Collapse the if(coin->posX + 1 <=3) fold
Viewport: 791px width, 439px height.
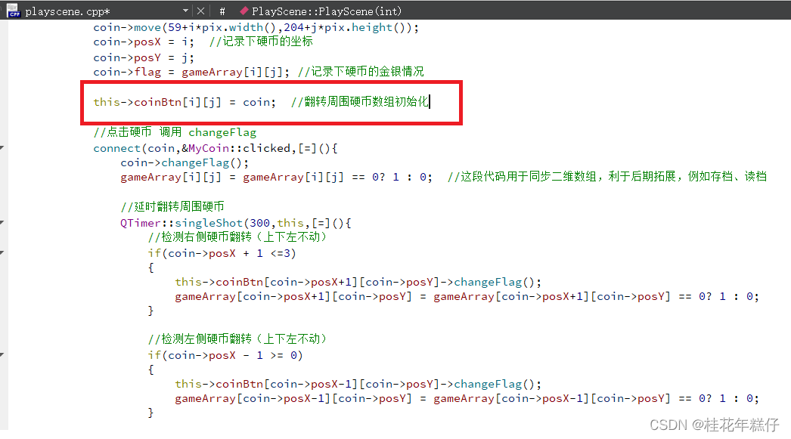pos(2,252)
